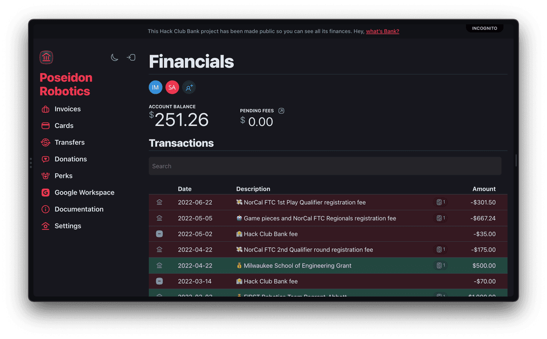Click the Transfers sidebar icon
The image size is (547, 339).
(x=46, y=142)
